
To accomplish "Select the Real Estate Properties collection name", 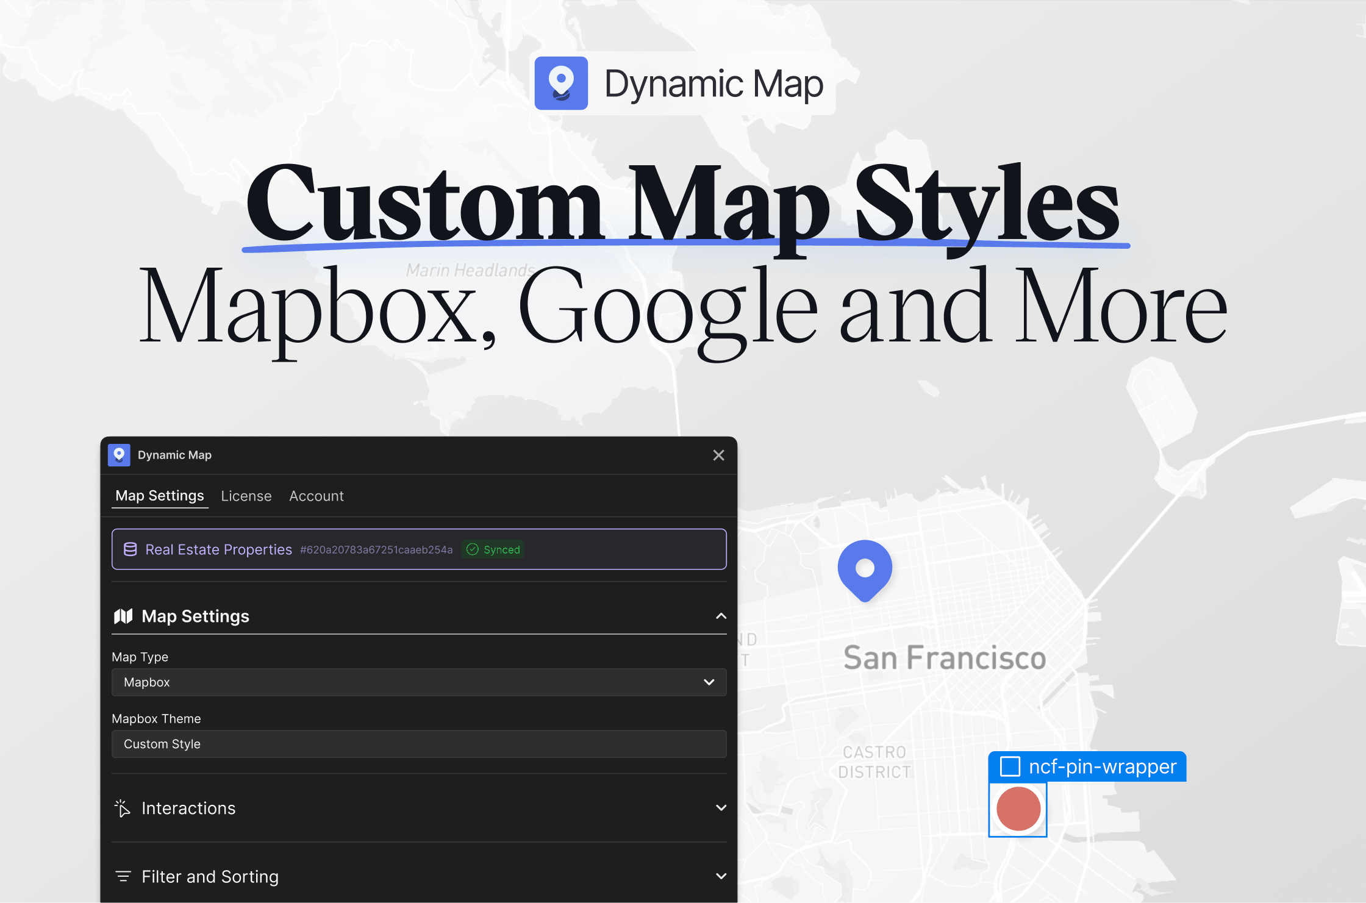I will (x=219, y=549).
